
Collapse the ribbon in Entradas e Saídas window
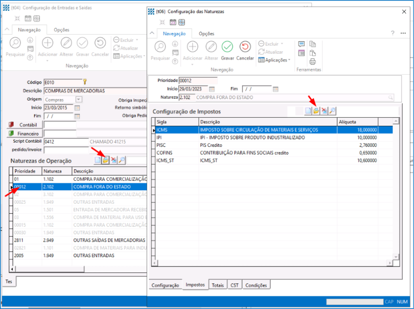tap(7, 29)
